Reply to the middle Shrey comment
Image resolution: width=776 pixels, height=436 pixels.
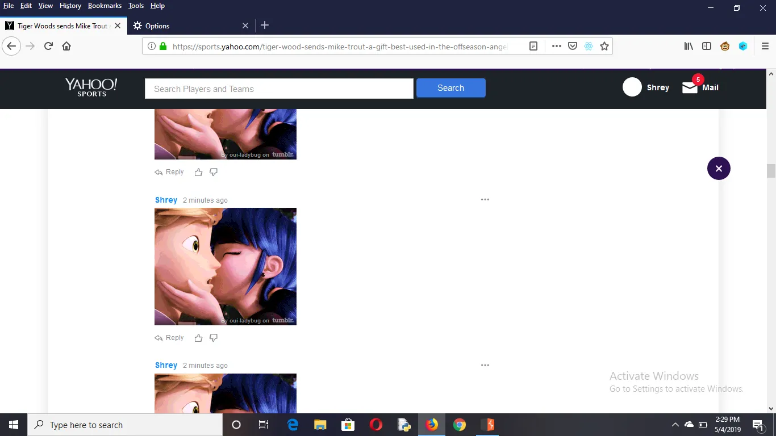[169, 338]
